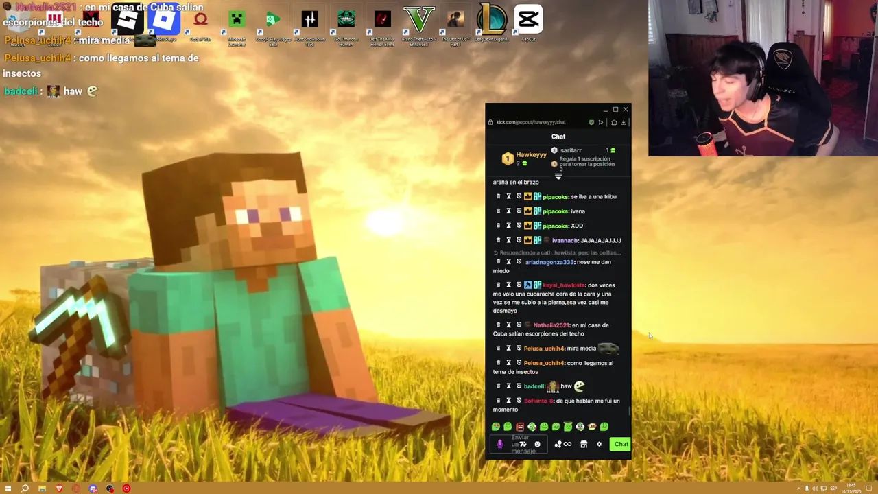Screen dimensions: 878x494
Task: Show hidden system tray icons
Action: (798, 489)
